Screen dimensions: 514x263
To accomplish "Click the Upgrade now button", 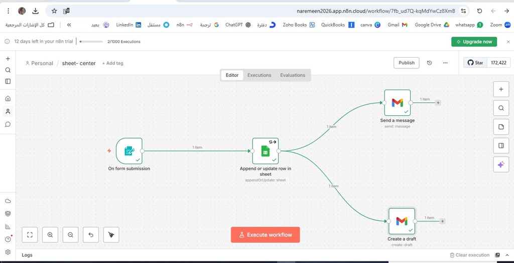I will click(474, 42).
